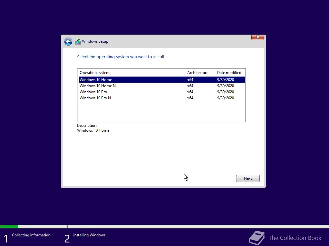Viewport: 329px width, 246px height.
Task: Select Windows 10 Home N edition
Action: click(x=162, y=86)
